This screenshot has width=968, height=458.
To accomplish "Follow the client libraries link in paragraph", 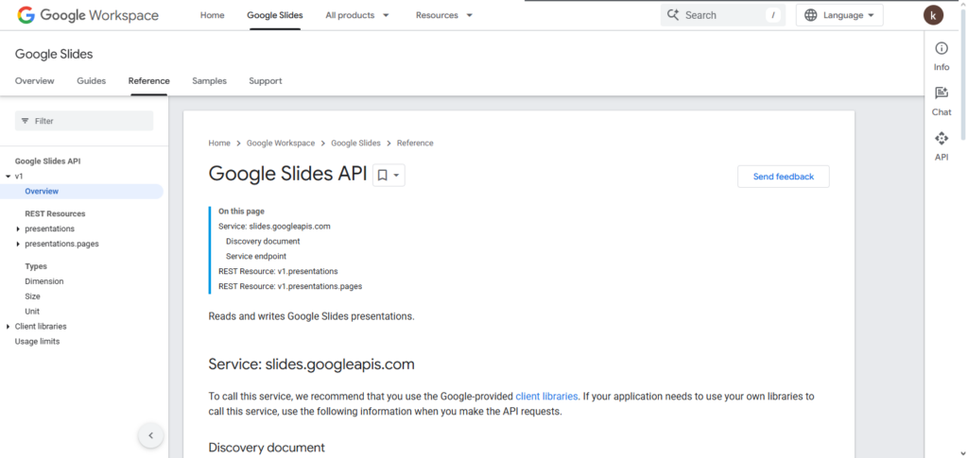I will 546,397.
